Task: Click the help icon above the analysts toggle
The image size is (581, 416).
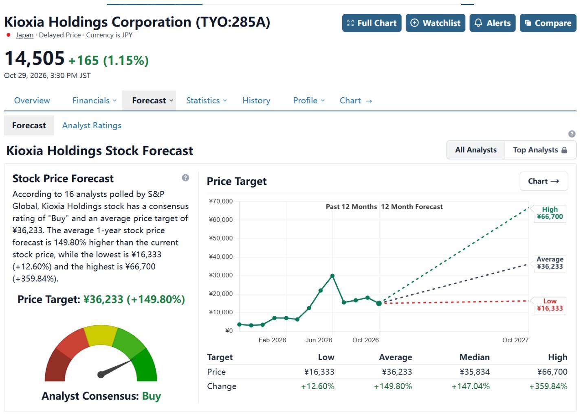Action: pos(572,134)
